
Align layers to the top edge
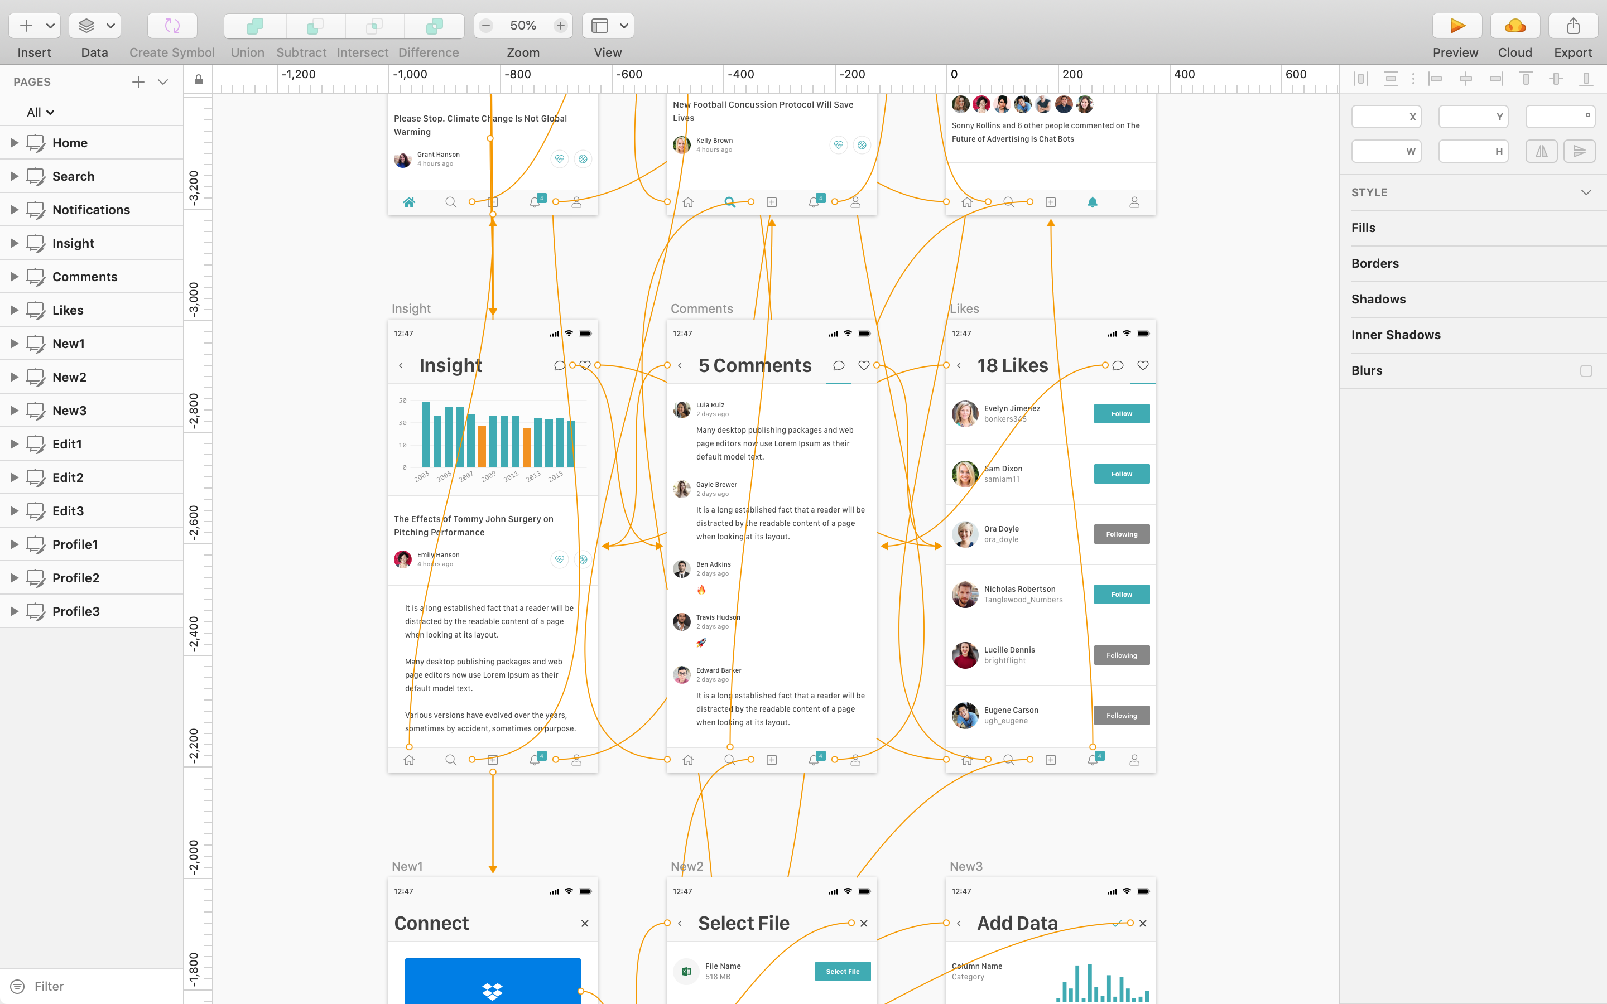click(x=1526, y=79)
